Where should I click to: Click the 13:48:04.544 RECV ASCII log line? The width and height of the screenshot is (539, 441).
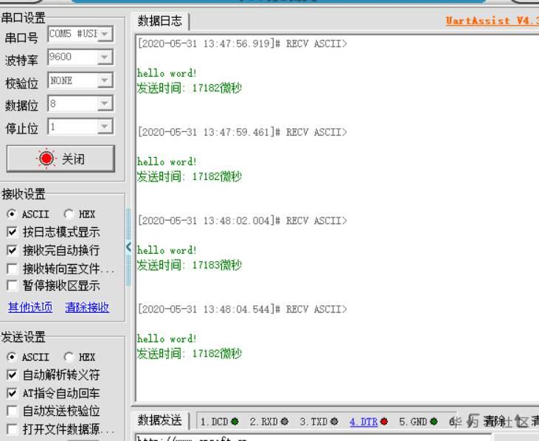pyautogui.click(x=243, y=309)
